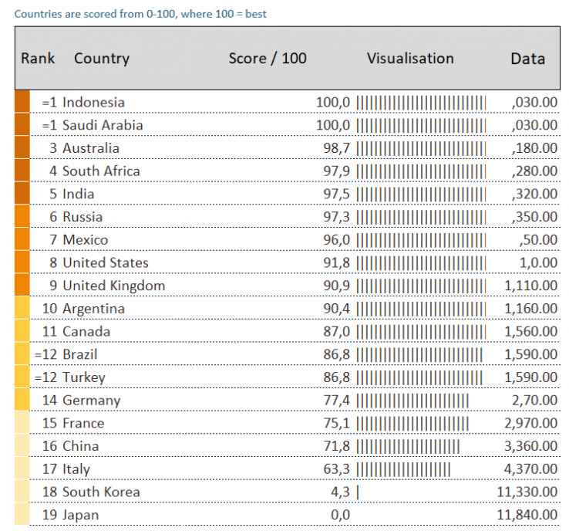Select the China country cell

click(80, 446)
